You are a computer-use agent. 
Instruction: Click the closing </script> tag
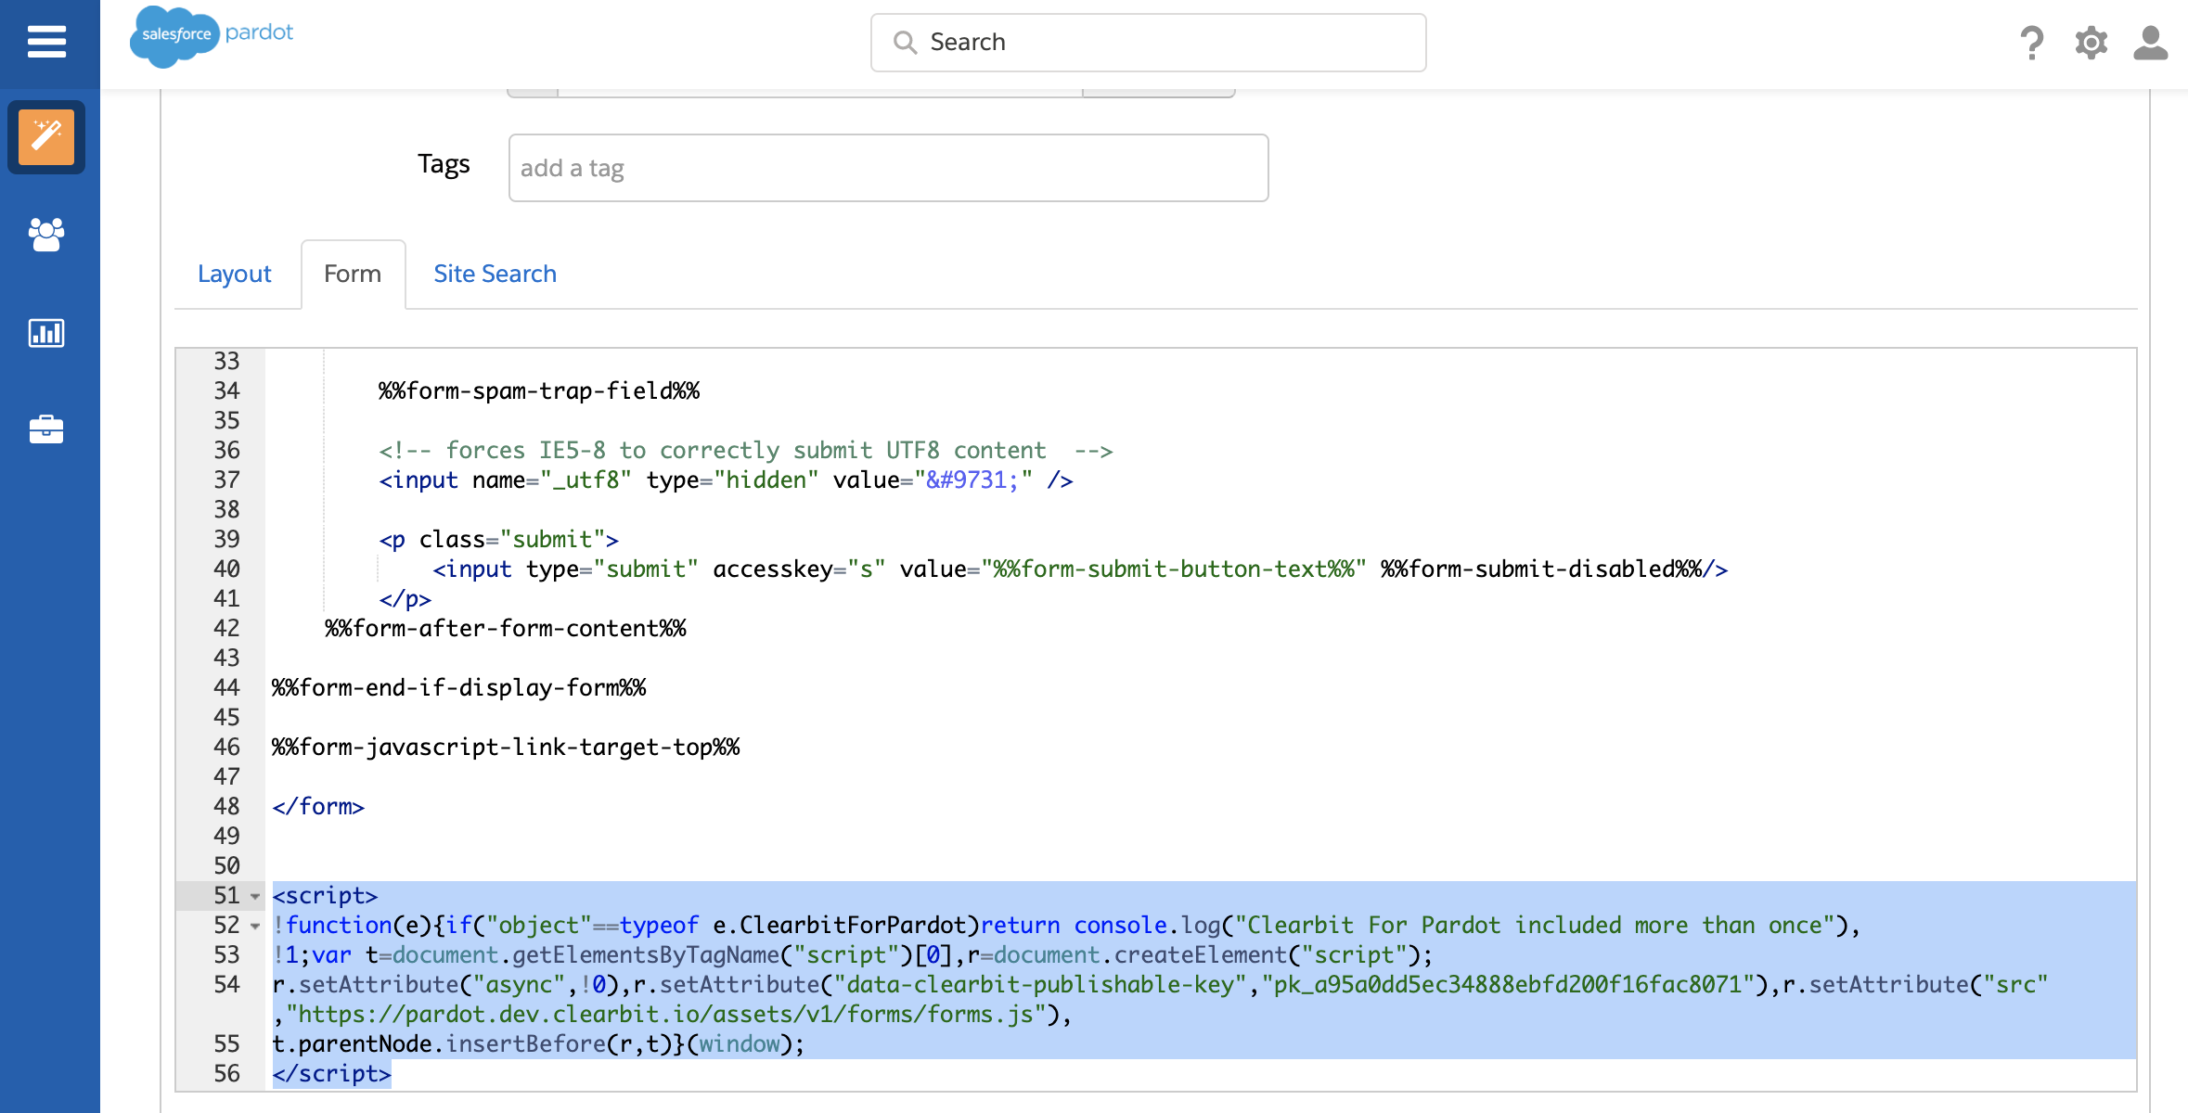[331, 1073]
